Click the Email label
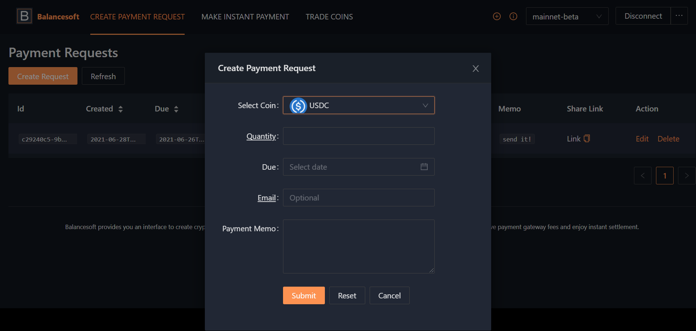Screen dimensions: 696x331 [x=267, y=198]
